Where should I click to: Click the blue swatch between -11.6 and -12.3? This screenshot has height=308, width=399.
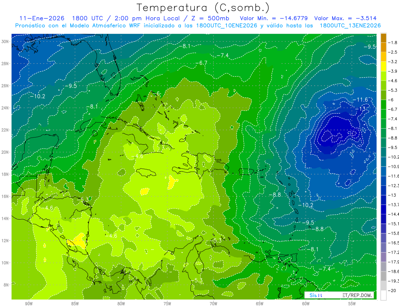click(x=383, y=181)
